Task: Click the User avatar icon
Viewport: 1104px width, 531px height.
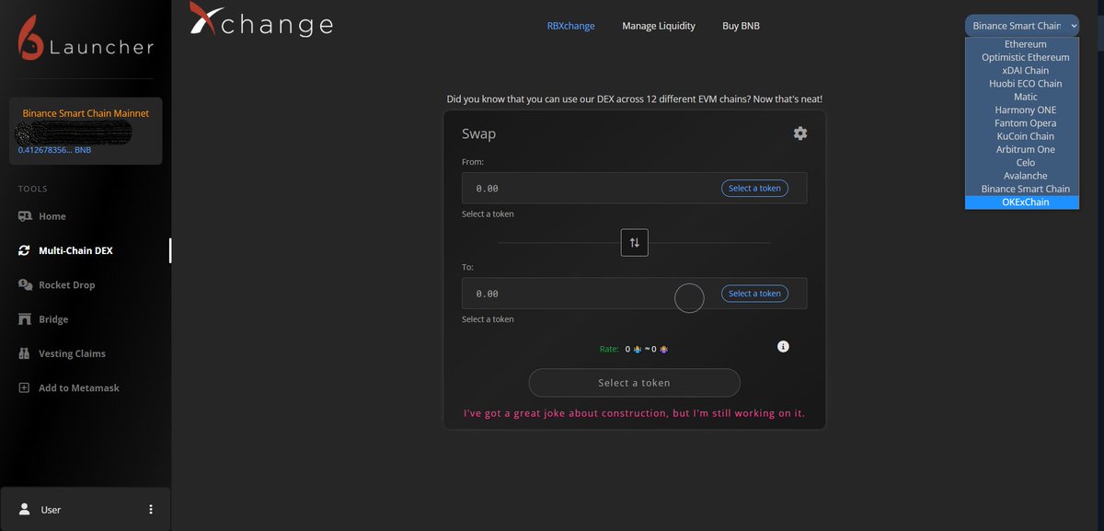Action: (x=24, y=509)
